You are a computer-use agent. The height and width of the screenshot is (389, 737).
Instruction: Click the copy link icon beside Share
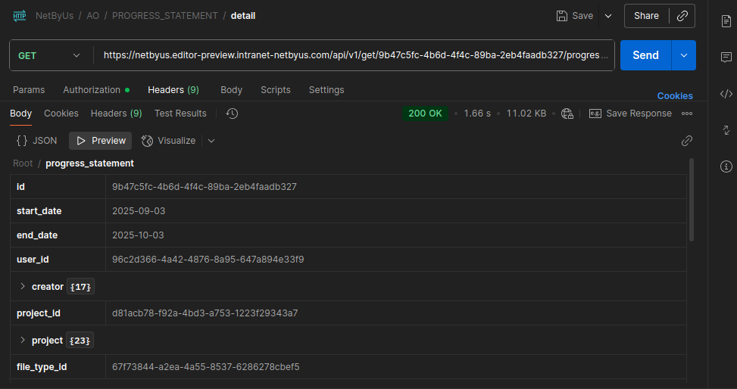pos(682,16)
